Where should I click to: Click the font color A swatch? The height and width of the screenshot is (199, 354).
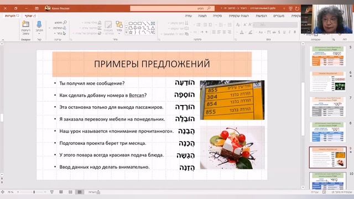click(x=242, y=32)
